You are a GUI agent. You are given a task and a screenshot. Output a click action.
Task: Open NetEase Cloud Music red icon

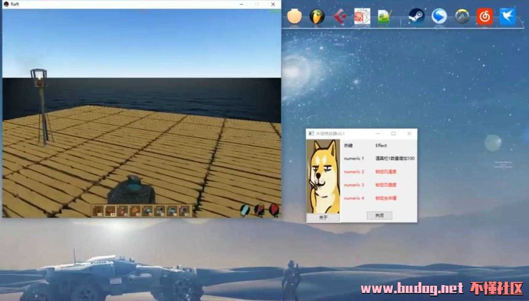[x=485, y=17]
